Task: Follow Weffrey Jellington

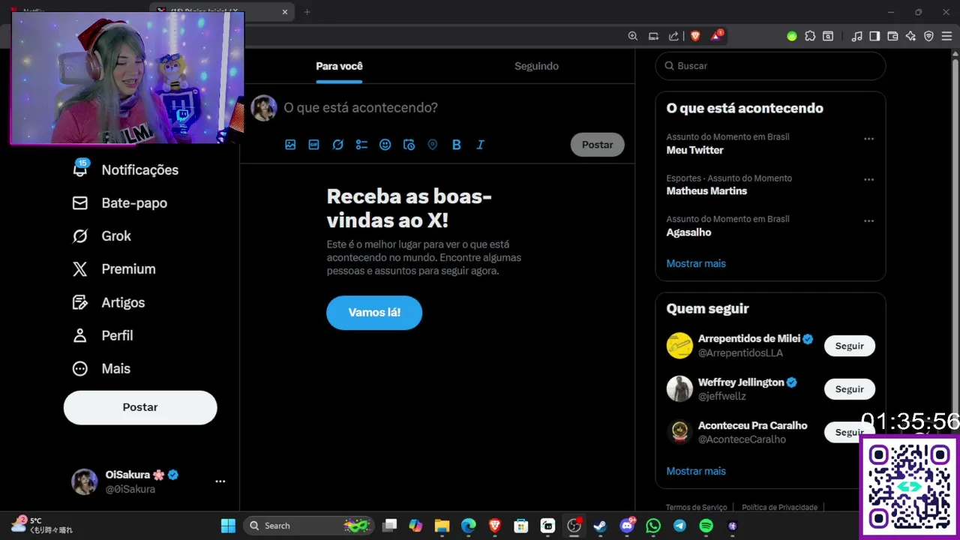Action: pyautogui.click(x=849, y=389)
